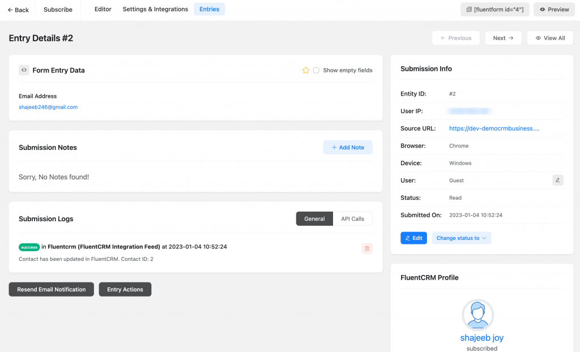Click Resend Email Notification
Viewport: 580px width, 352px height.
click(51, 289)
